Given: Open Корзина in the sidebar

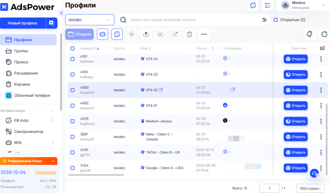Looking at the screenshot, I should 22,84.
